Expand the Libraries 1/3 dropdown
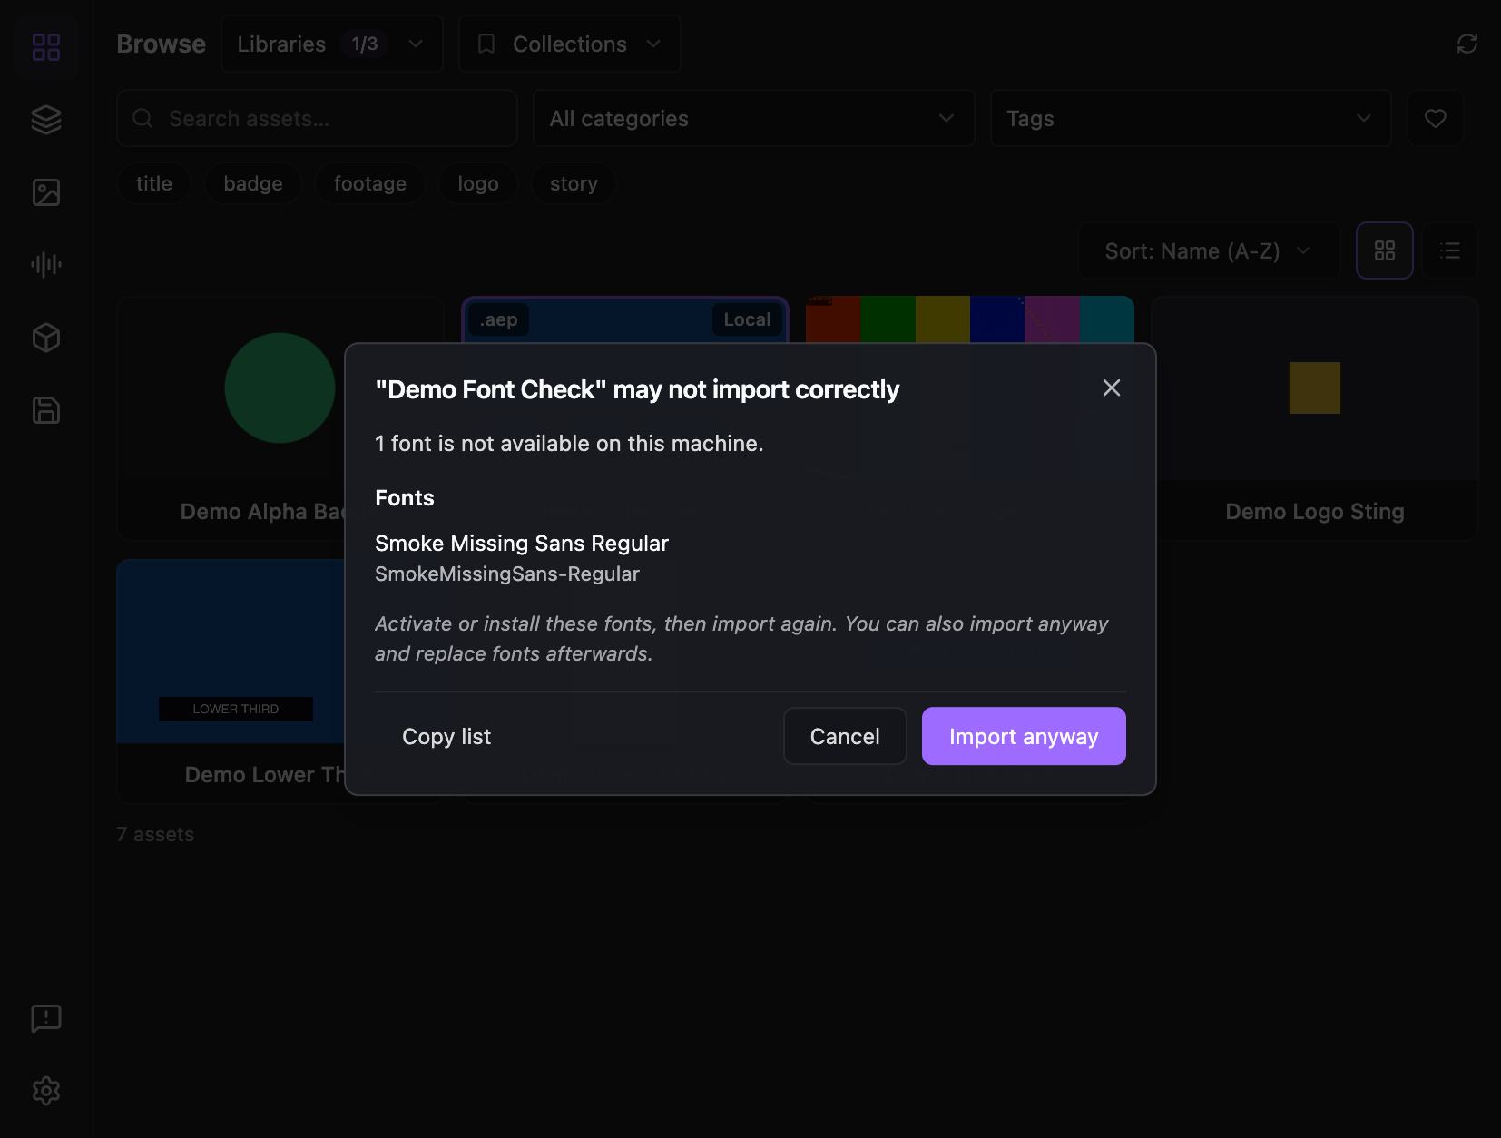Screen dimensions: 1501x1138 click(x=332, y=44)
